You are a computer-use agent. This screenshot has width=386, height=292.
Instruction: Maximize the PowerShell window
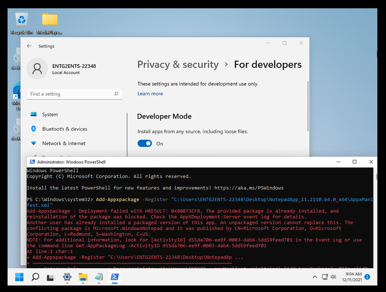[355, 162]
